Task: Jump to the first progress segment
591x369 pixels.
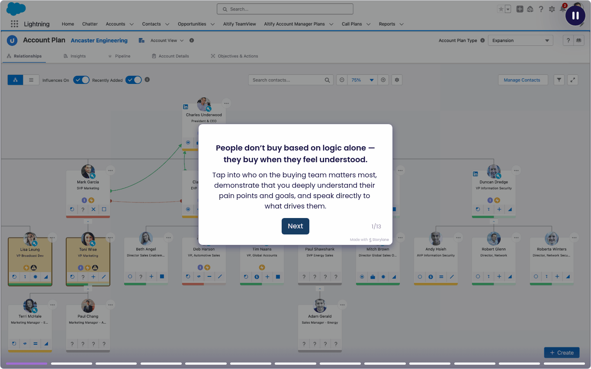Action: pyautogui.click(x=26, y=363)
